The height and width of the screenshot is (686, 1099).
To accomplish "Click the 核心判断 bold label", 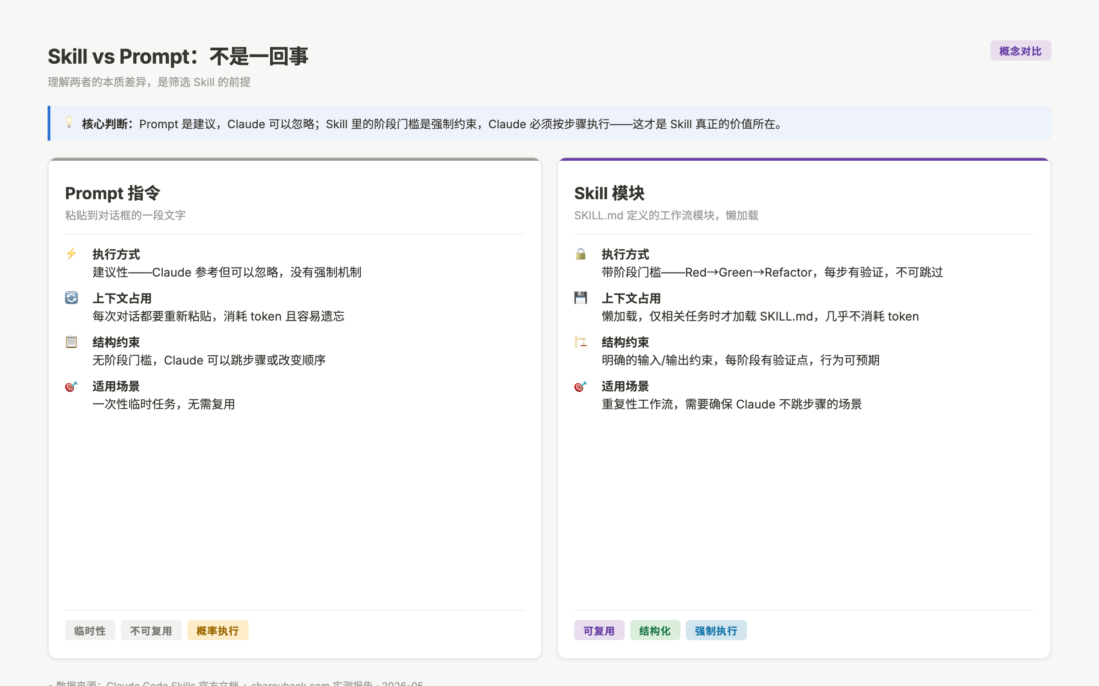I will pos(108,124).
